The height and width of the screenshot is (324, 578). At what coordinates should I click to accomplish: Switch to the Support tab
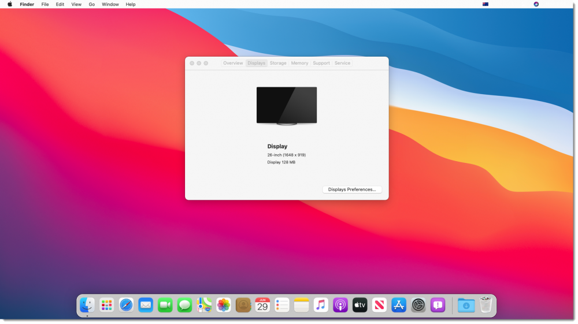coord(321,64)
